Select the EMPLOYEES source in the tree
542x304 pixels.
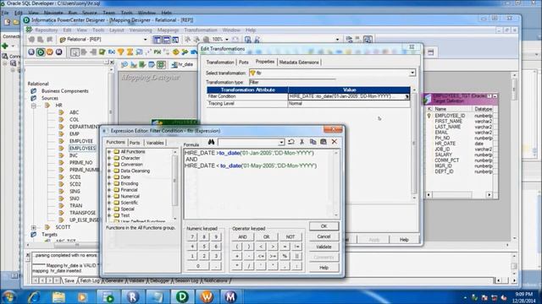pyautogui.click(x=82, y=149)
